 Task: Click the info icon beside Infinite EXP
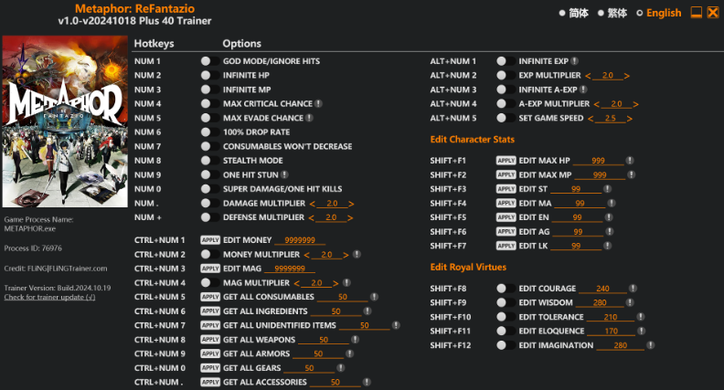tap(575, 60)
